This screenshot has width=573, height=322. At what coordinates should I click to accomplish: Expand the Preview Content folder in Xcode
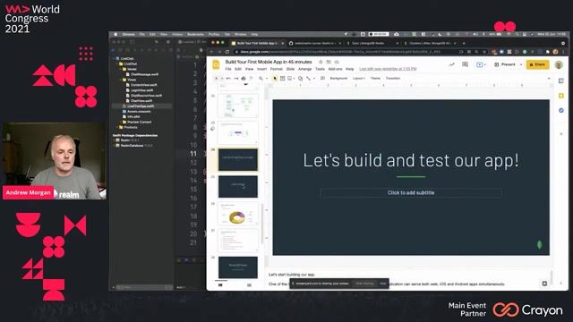pos(121,122)
